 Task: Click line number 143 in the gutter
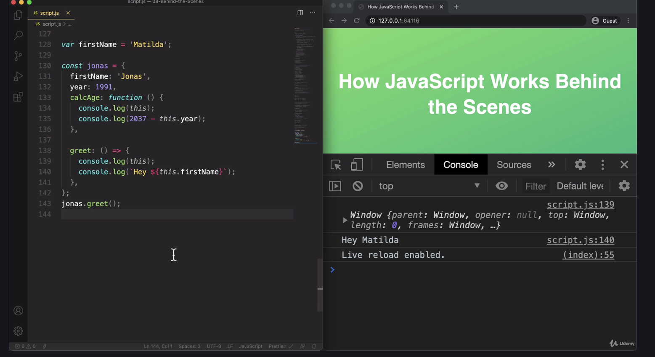pos(45,204)
